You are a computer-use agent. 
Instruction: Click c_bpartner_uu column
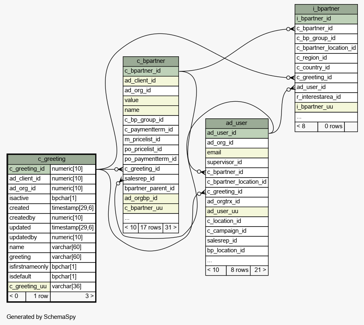click(151, 208)
